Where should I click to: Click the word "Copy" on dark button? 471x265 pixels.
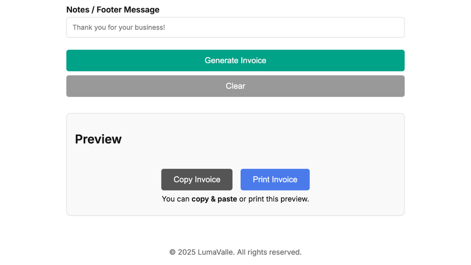pos(183,179)
